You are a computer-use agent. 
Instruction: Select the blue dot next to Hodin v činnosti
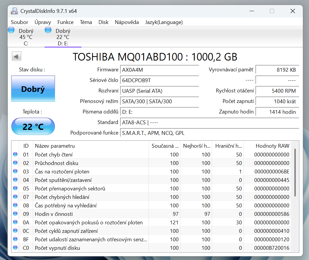[x=15, y=214]
